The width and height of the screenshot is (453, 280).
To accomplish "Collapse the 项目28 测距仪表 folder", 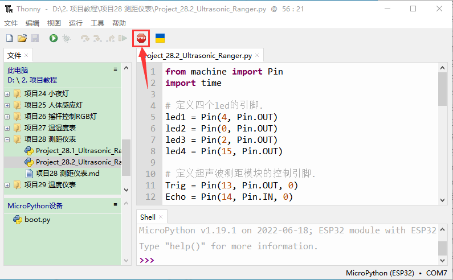I will [7, 139].
